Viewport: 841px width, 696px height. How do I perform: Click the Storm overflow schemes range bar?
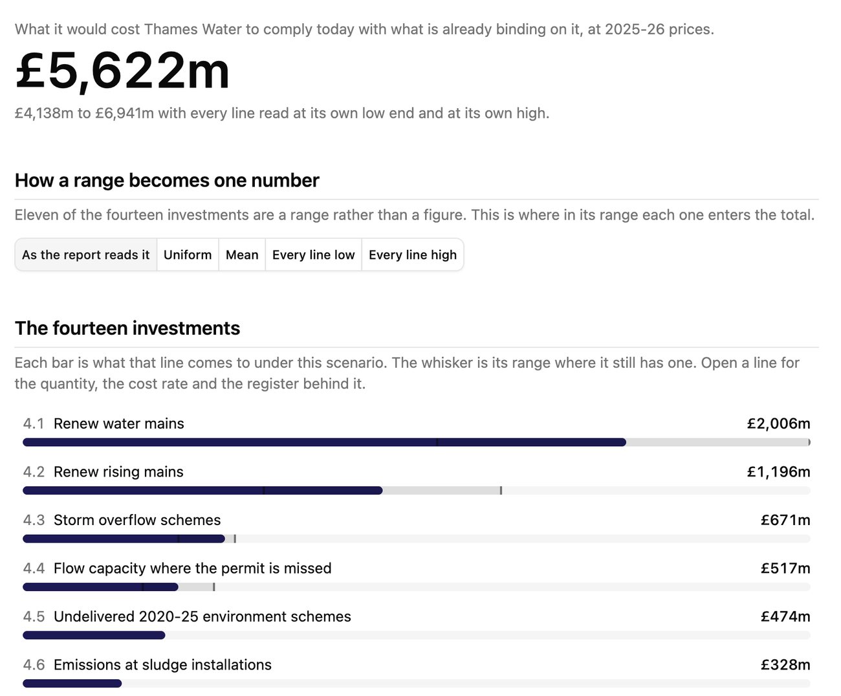pyautogui.click(x=417, y=539)
